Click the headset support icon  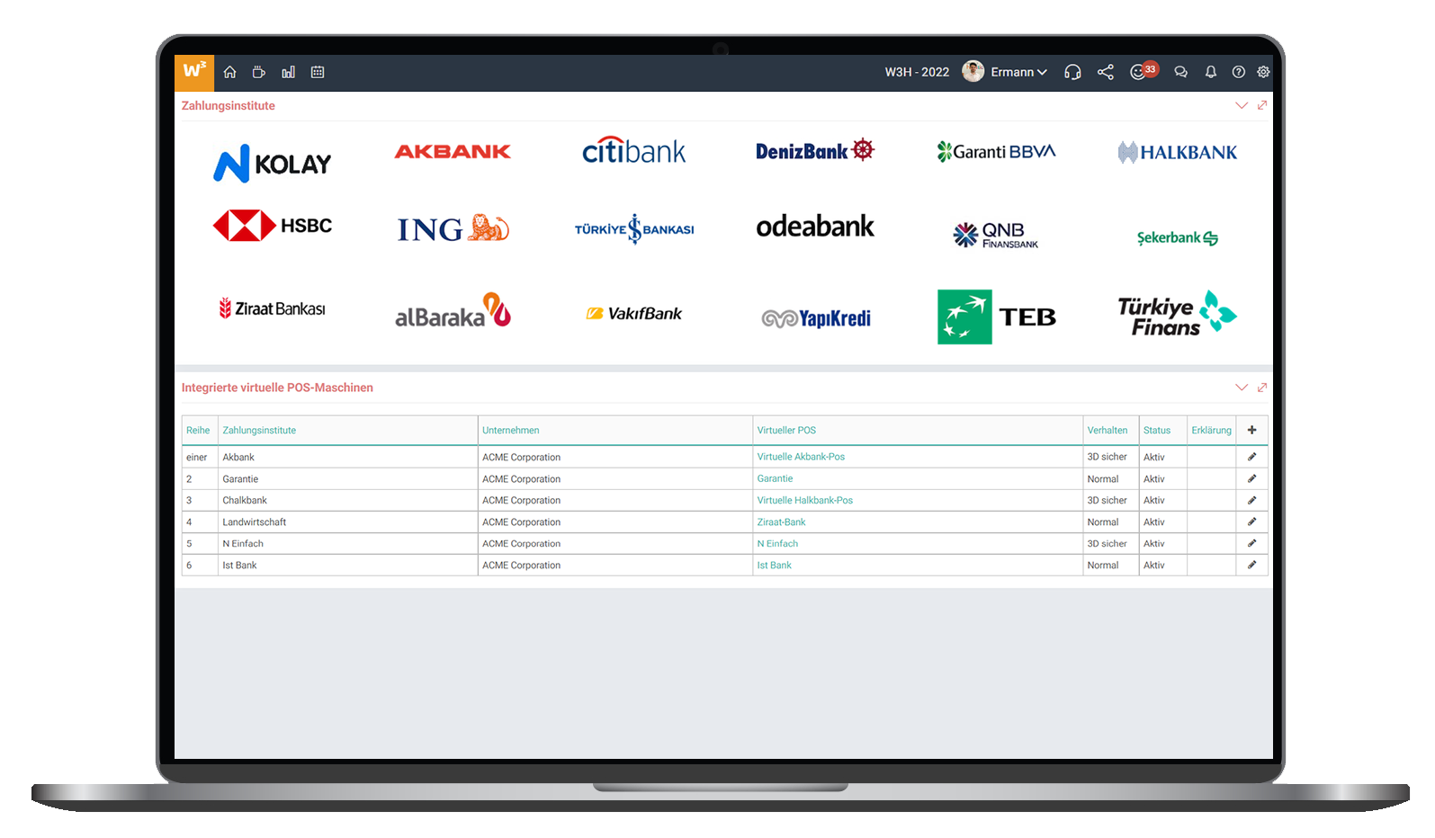1072,72
